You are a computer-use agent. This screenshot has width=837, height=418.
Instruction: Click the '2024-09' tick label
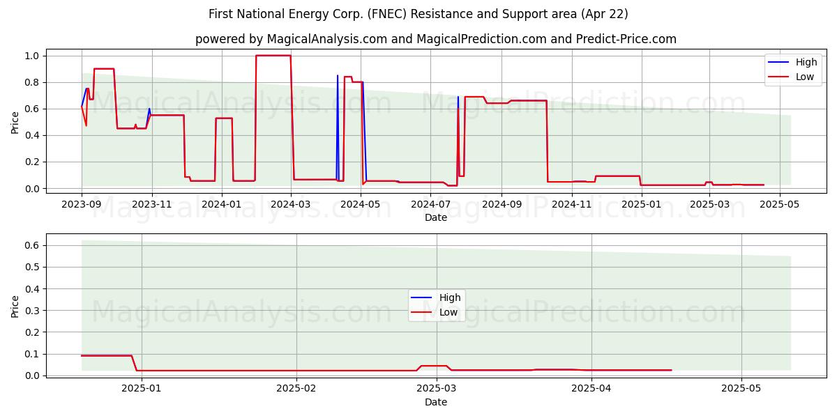click(x=502, y=204)
